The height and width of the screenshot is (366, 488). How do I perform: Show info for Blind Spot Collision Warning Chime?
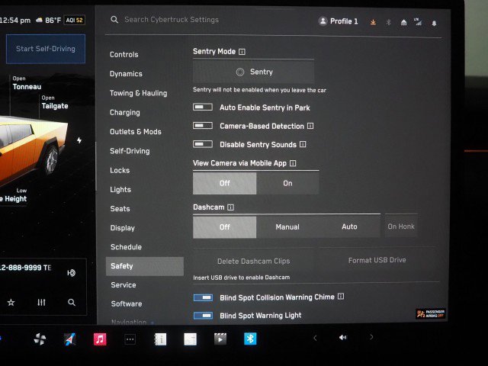coord(341,297)
